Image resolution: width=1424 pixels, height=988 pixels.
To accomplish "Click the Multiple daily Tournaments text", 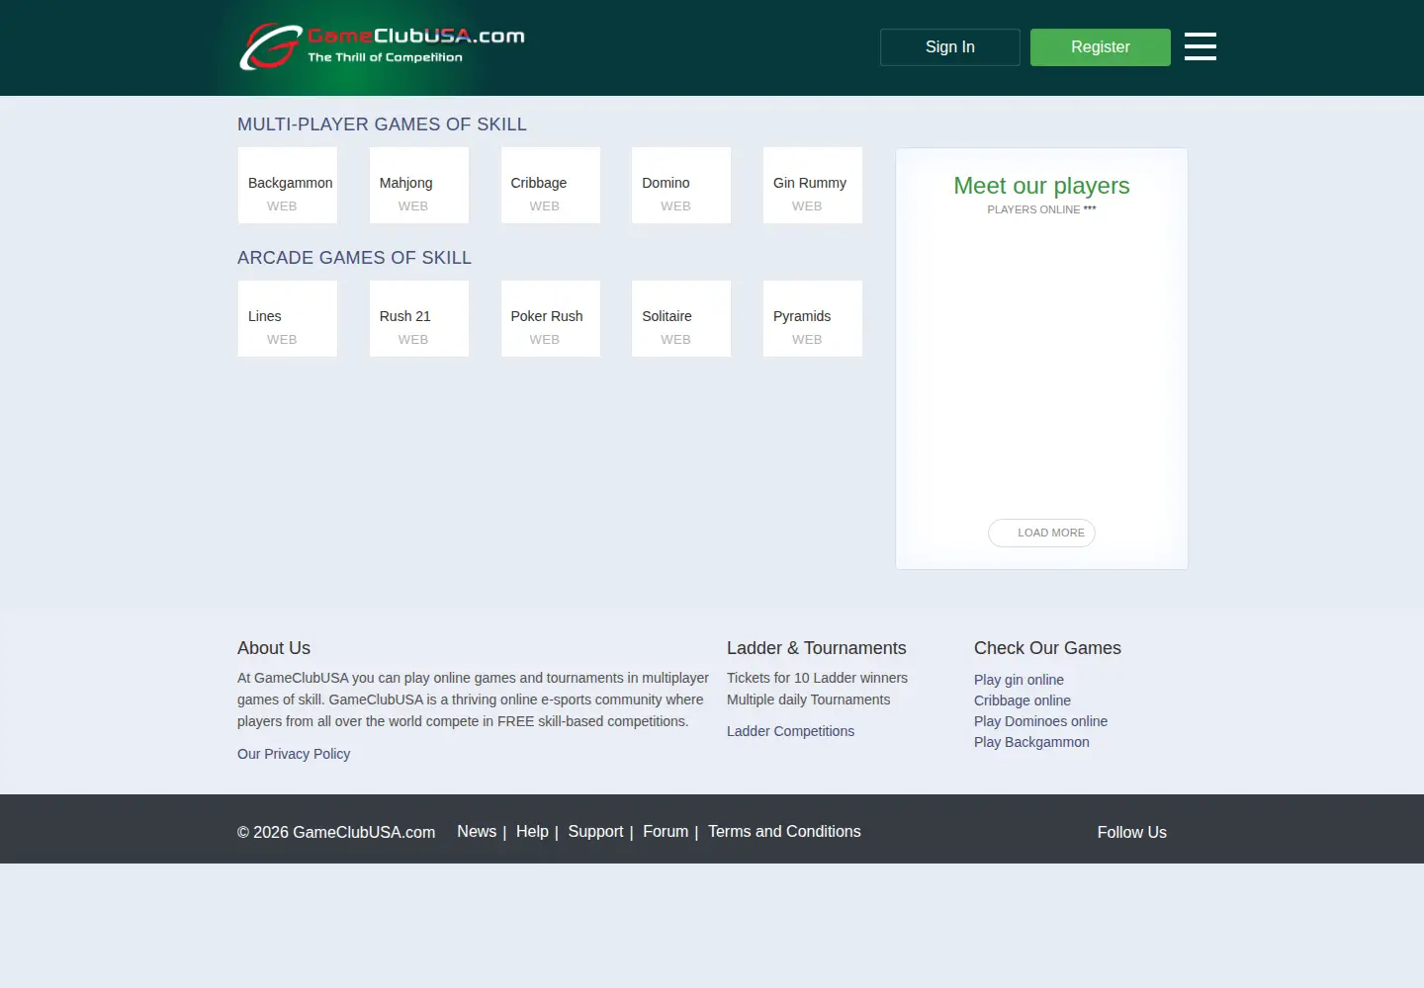I will (808, 700).
